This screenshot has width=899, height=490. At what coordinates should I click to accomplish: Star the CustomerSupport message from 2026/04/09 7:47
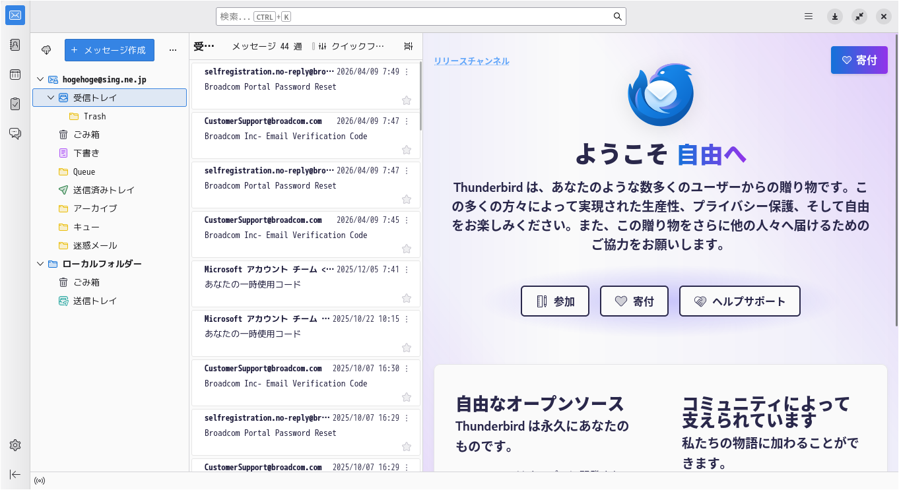(x=407, y=150)
